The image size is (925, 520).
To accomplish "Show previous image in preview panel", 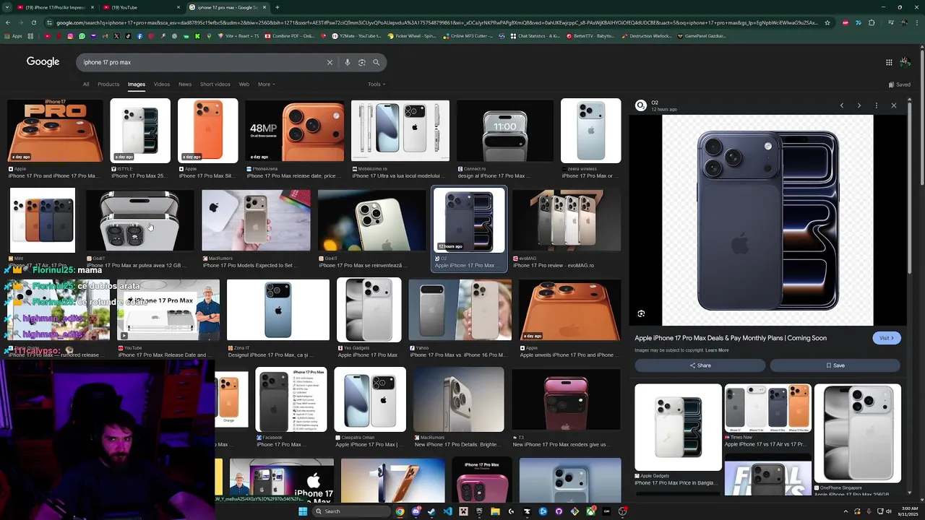I will point(841,105).
